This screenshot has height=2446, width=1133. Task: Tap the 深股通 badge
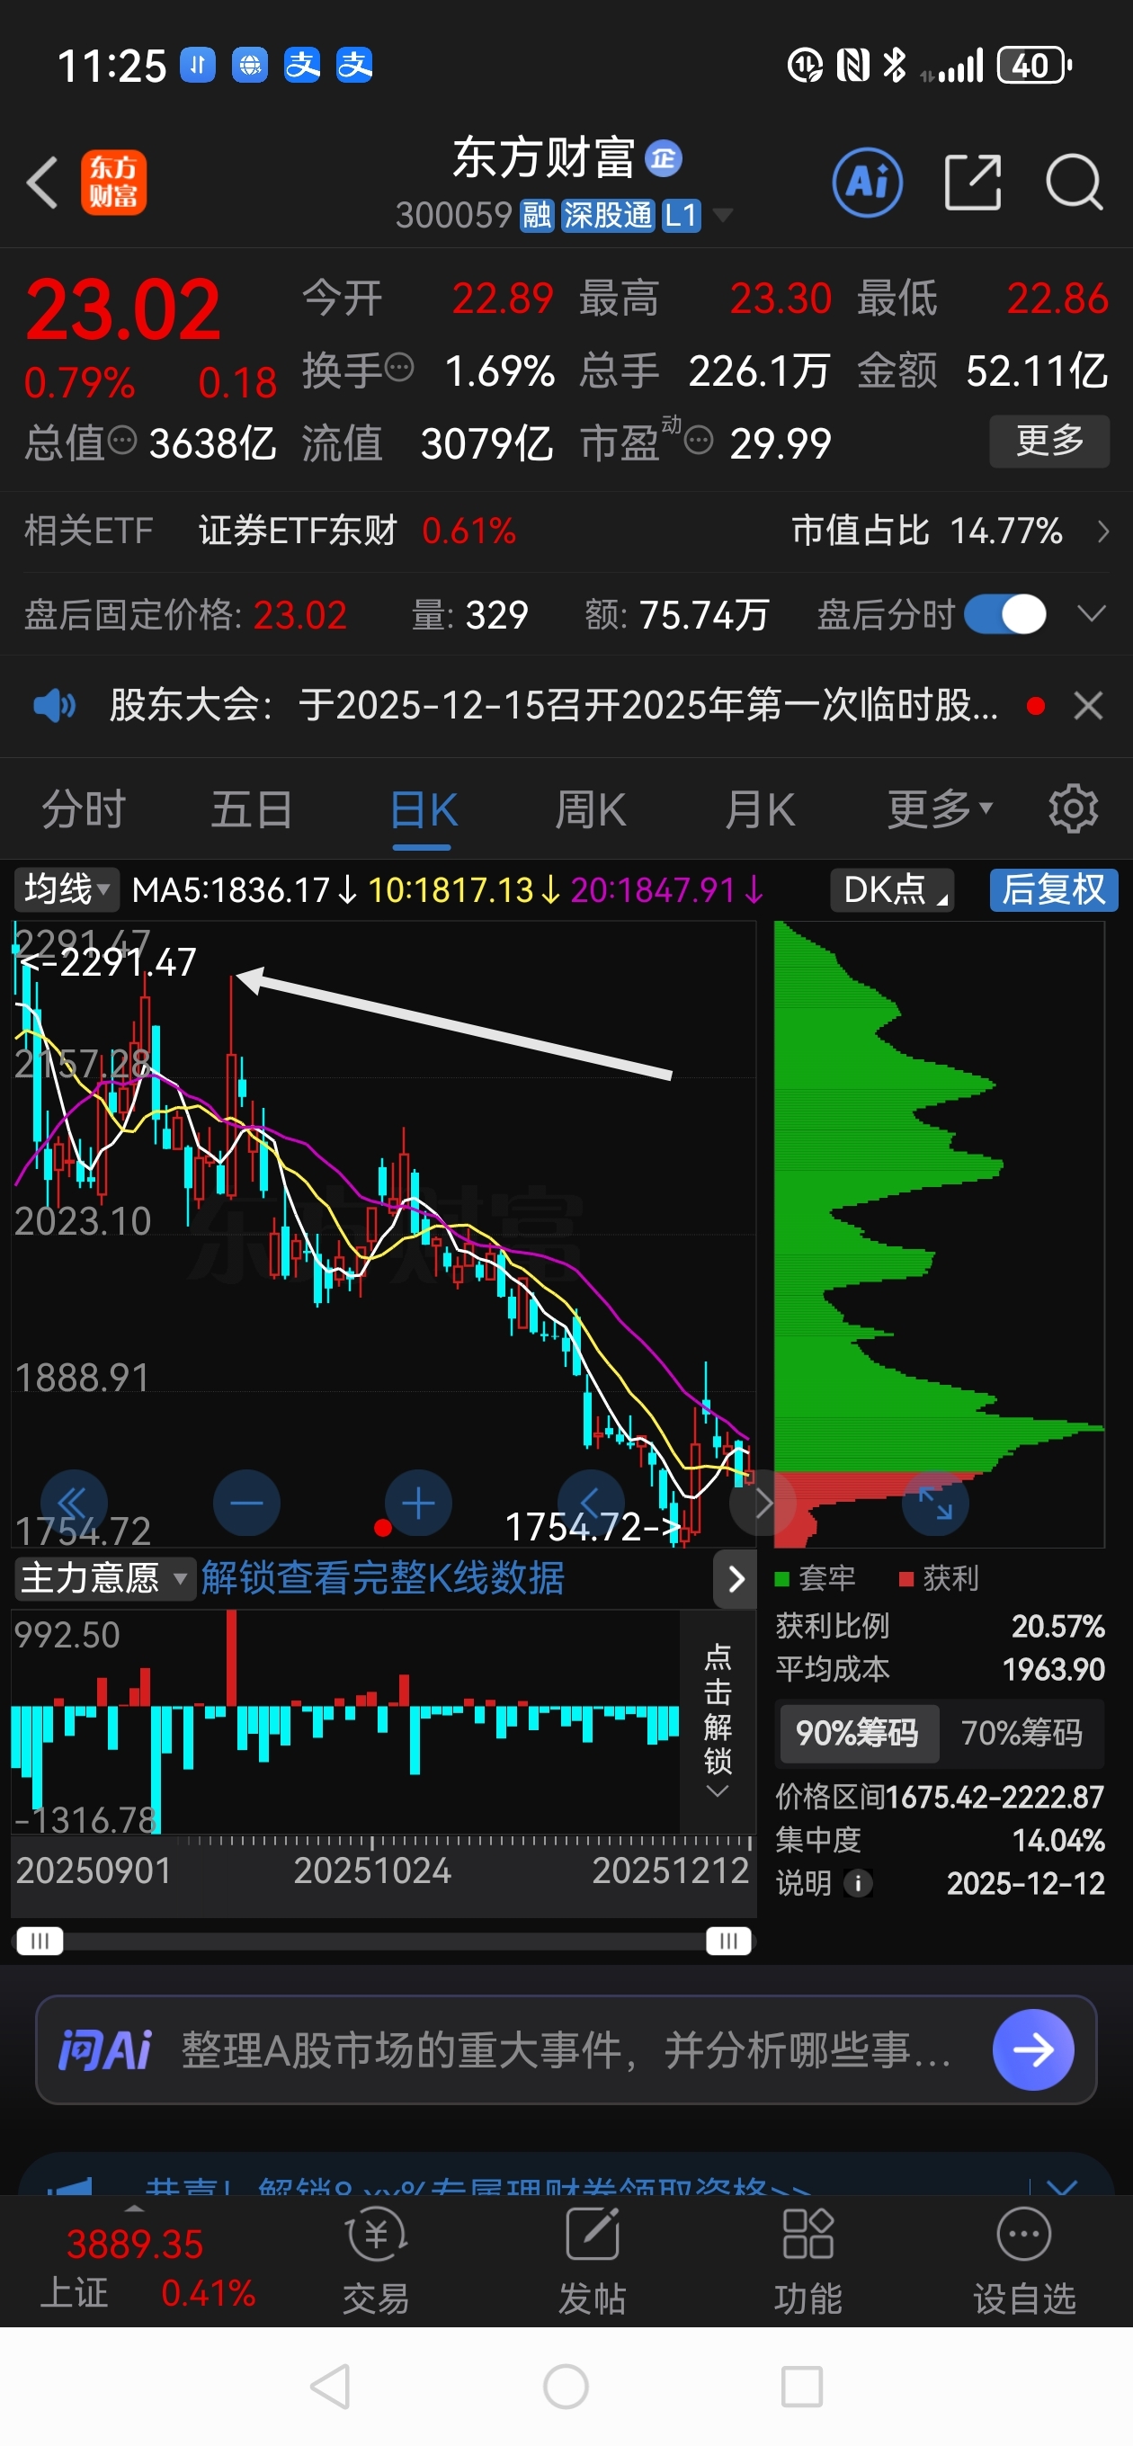607,216
